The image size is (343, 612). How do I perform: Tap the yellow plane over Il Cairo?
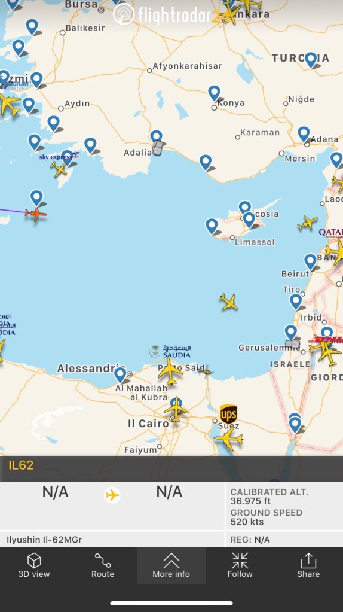[176, 409]
